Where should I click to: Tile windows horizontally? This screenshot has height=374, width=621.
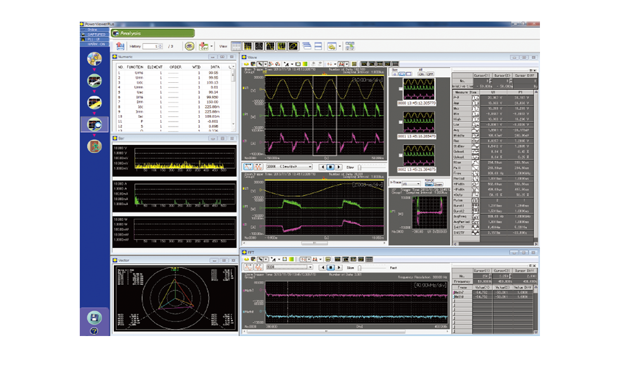coord(318,46)
